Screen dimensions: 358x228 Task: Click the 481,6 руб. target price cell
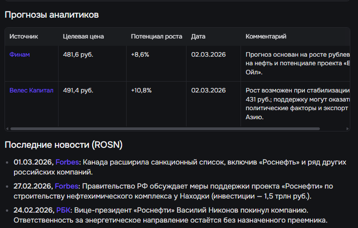tap(78, 54)
